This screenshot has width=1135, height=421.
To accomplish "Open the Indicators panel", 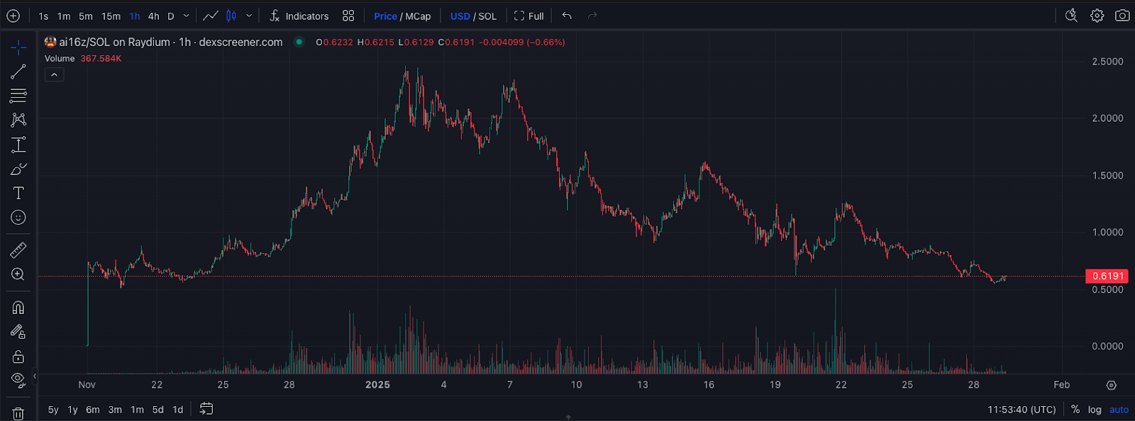I will coord(299,16).
